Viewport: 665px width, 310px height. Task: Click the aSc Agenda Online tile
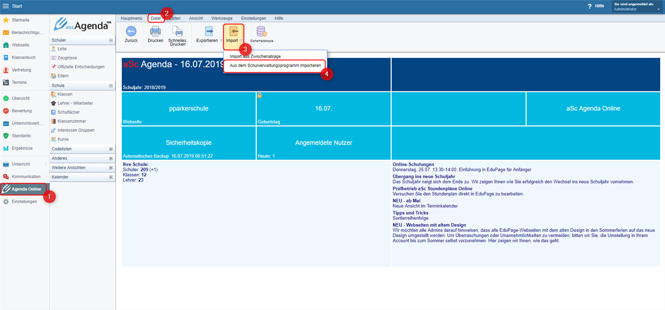tap(593, 109)
